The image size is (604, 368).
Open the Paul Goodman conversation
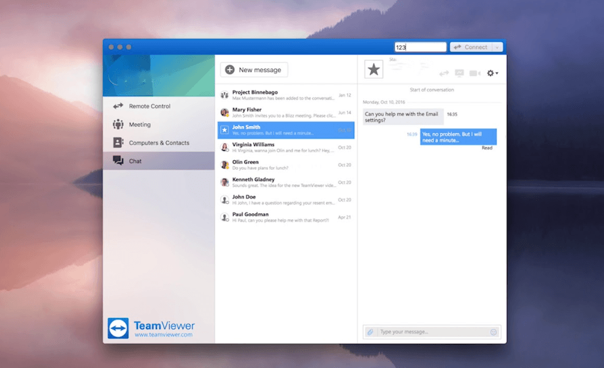click(x=286, y=217)
